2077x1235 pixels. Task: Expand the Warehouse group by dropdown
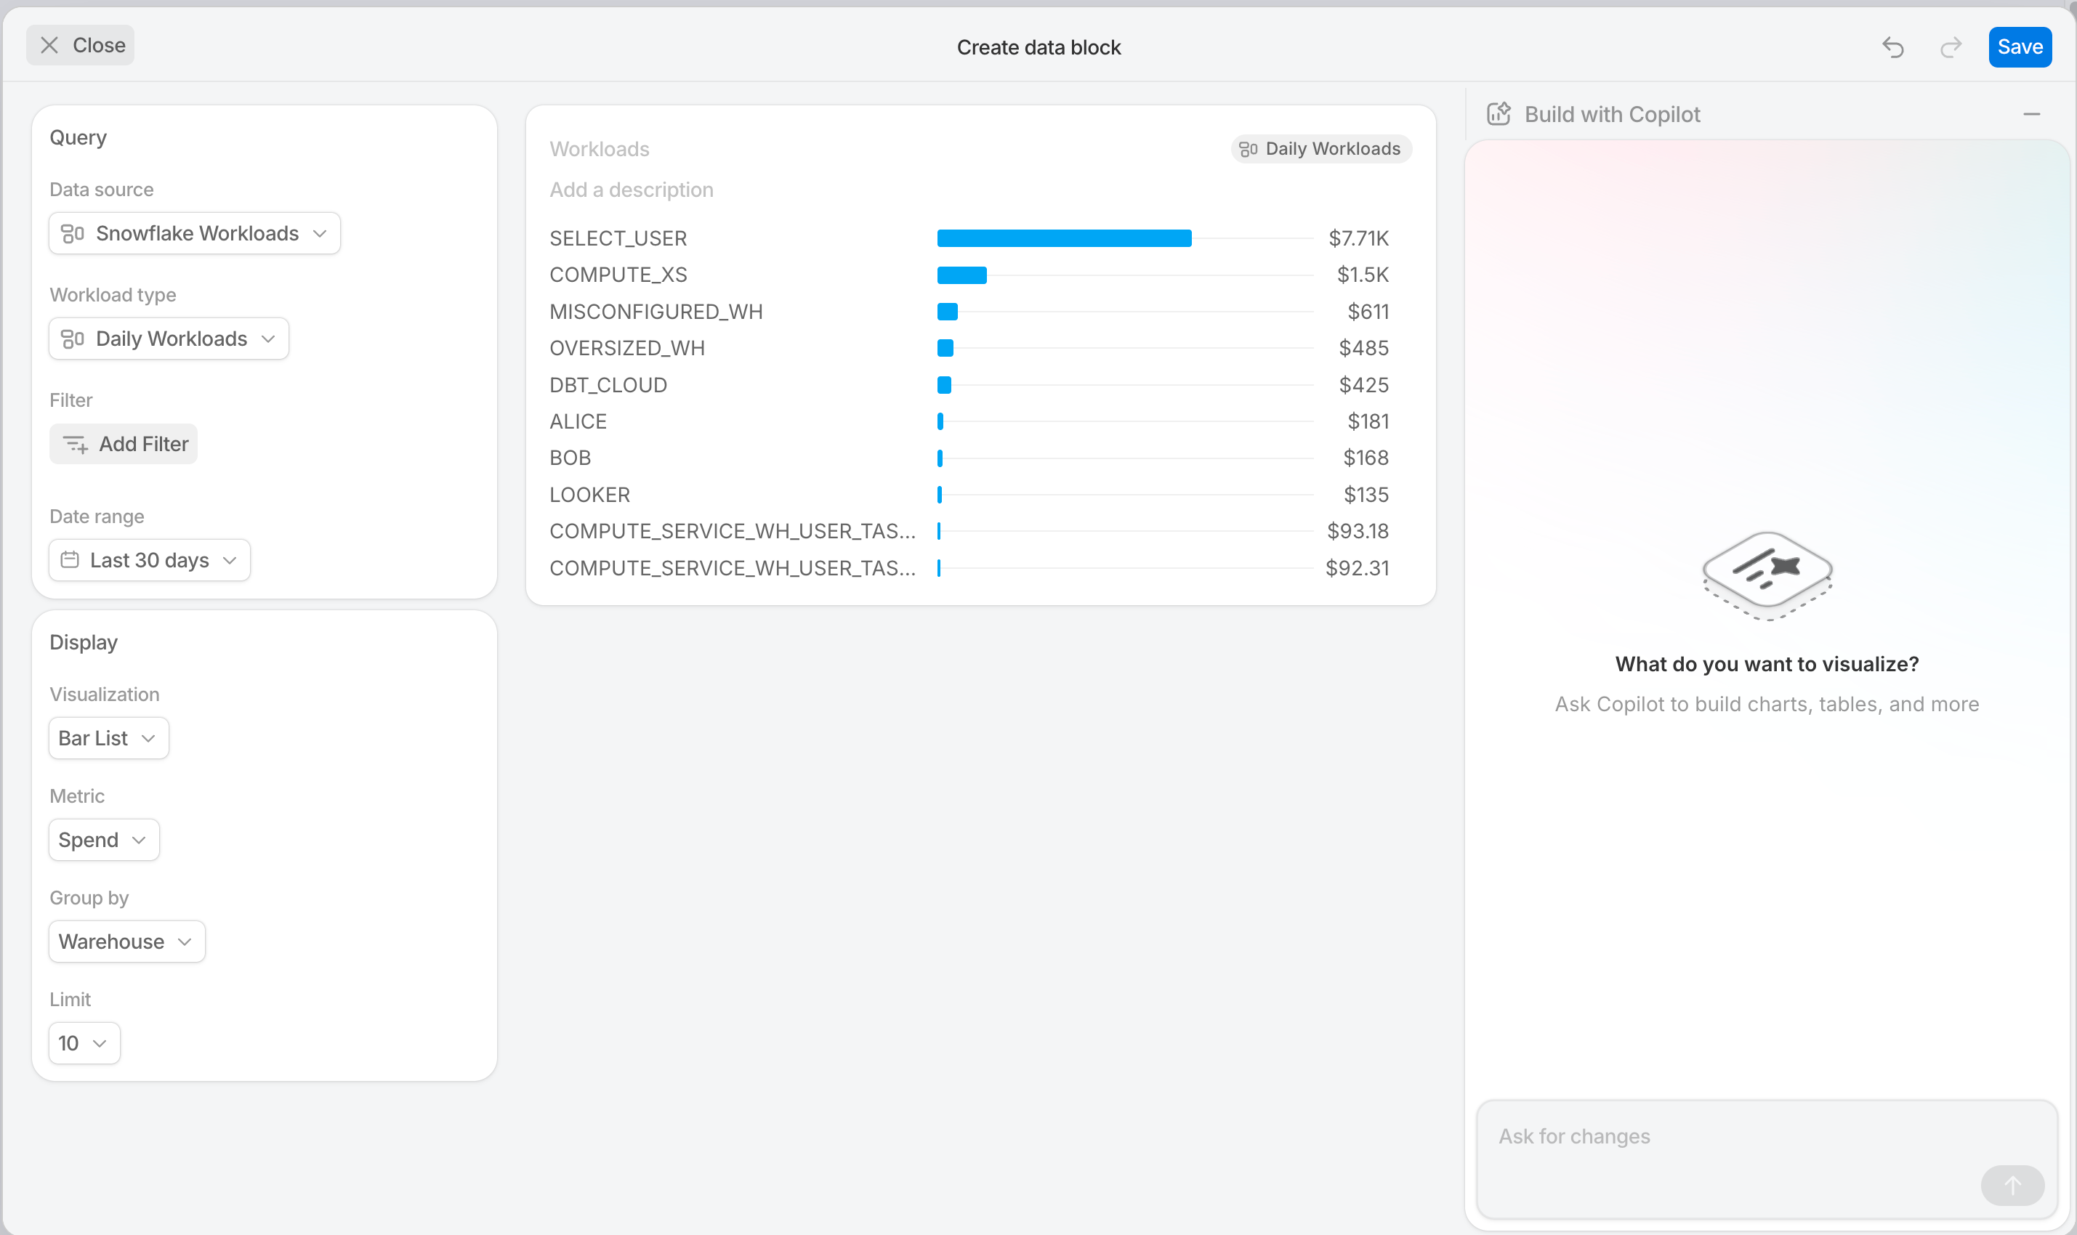pyautogui.click(x=127, y=942)
